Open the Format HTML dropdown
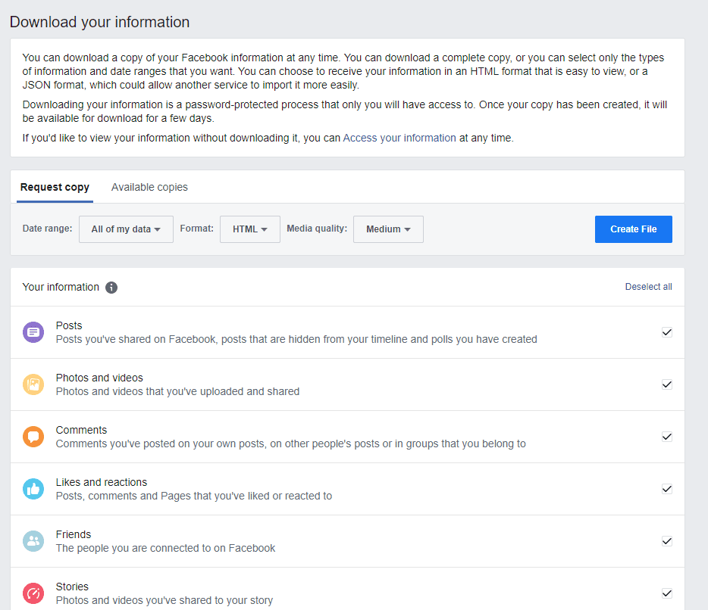Screen dimensions: 708x610 (x=250, y=229)
